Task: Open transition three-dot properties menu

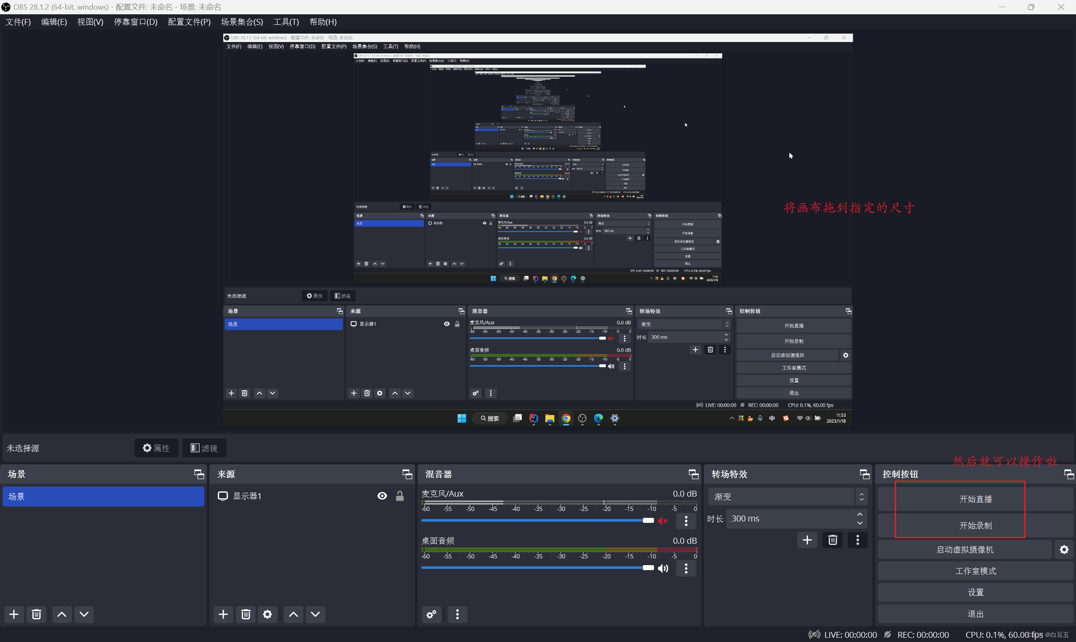Action: point(857,540)
